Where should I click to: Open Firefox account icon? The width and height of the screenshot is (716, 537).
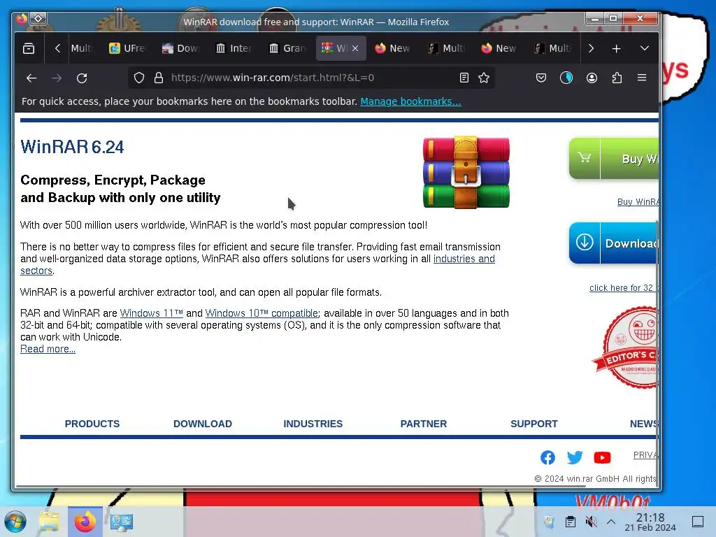click(x=592, y=78)
